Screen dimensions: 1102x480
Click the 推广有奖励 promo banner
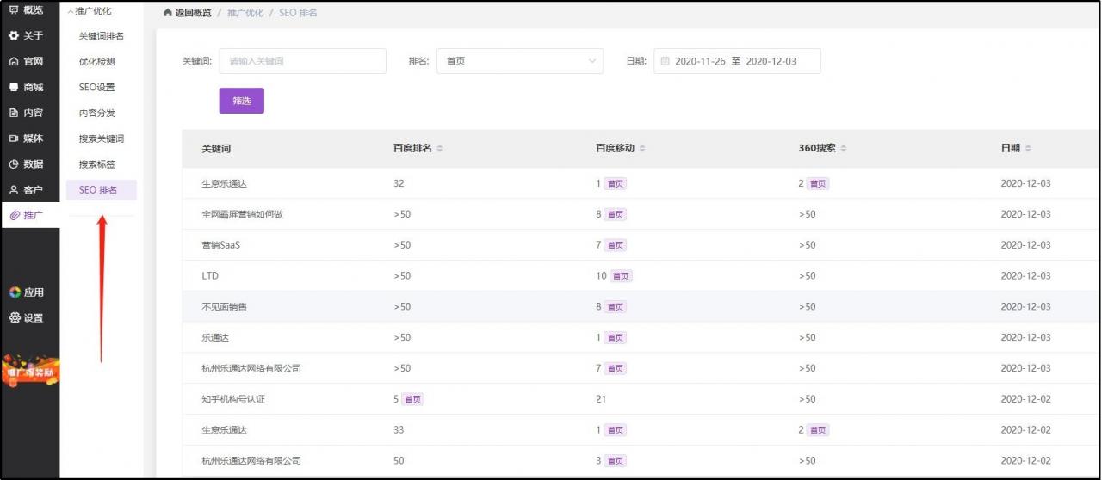[30, 372]
